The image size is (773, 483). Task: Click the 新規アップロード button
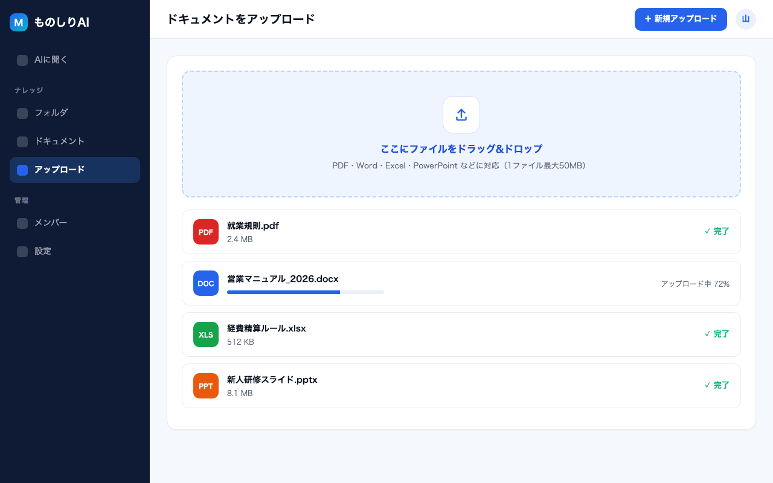pos(681,19)
